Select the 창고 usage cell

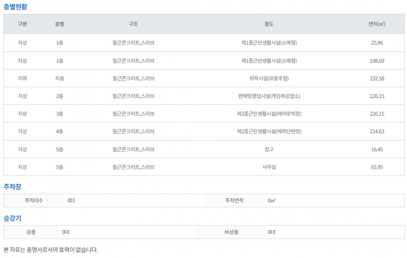click(269, 149)
